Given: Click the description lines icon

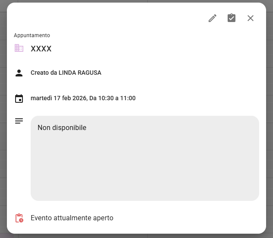Looking at the screenshot, I should (x=19, y=121).
